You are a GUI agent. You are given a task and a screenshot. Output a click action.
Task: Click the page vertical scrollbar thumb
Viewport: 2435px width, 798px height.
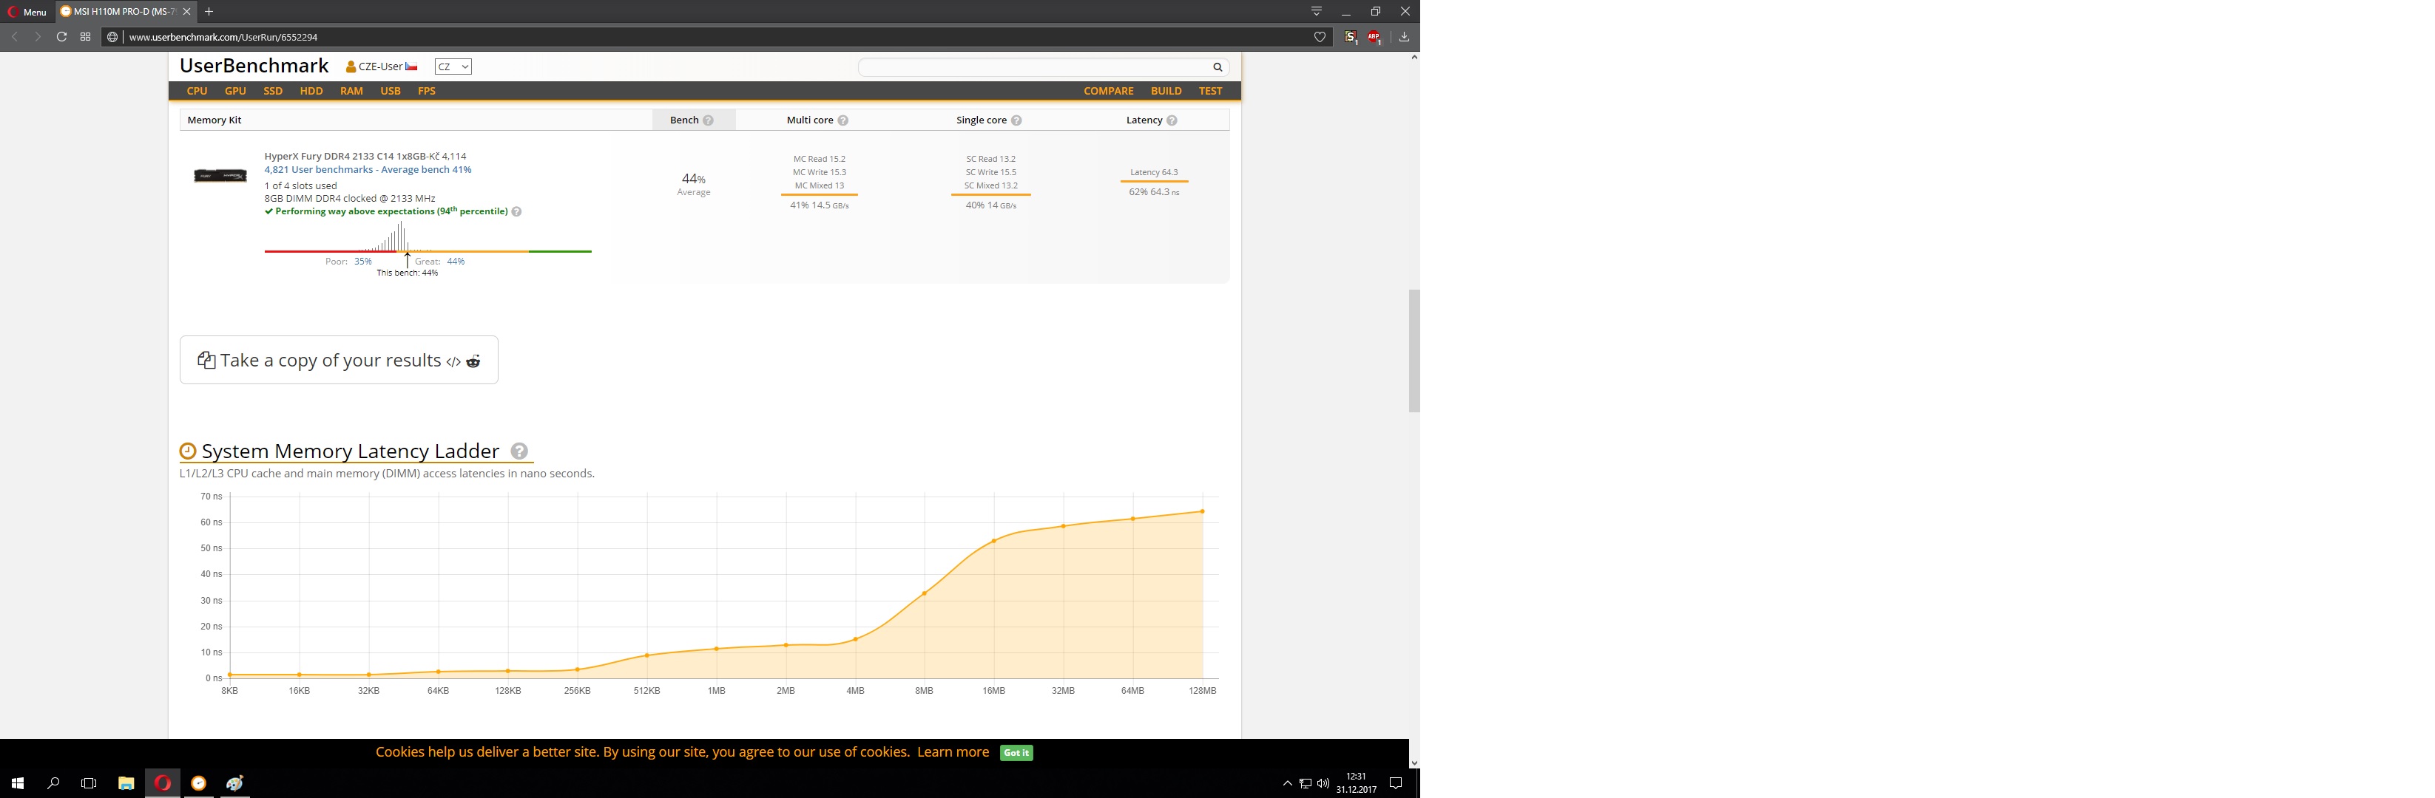tap(1414, 349)
